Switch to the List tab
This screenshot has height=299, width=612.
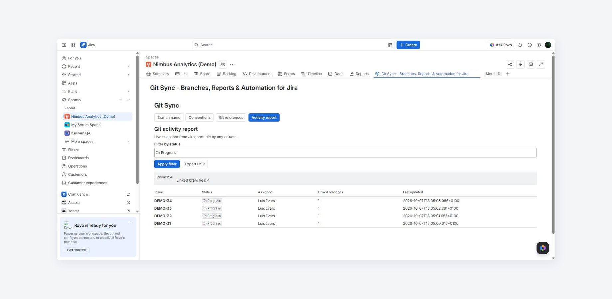pos(181,74)
